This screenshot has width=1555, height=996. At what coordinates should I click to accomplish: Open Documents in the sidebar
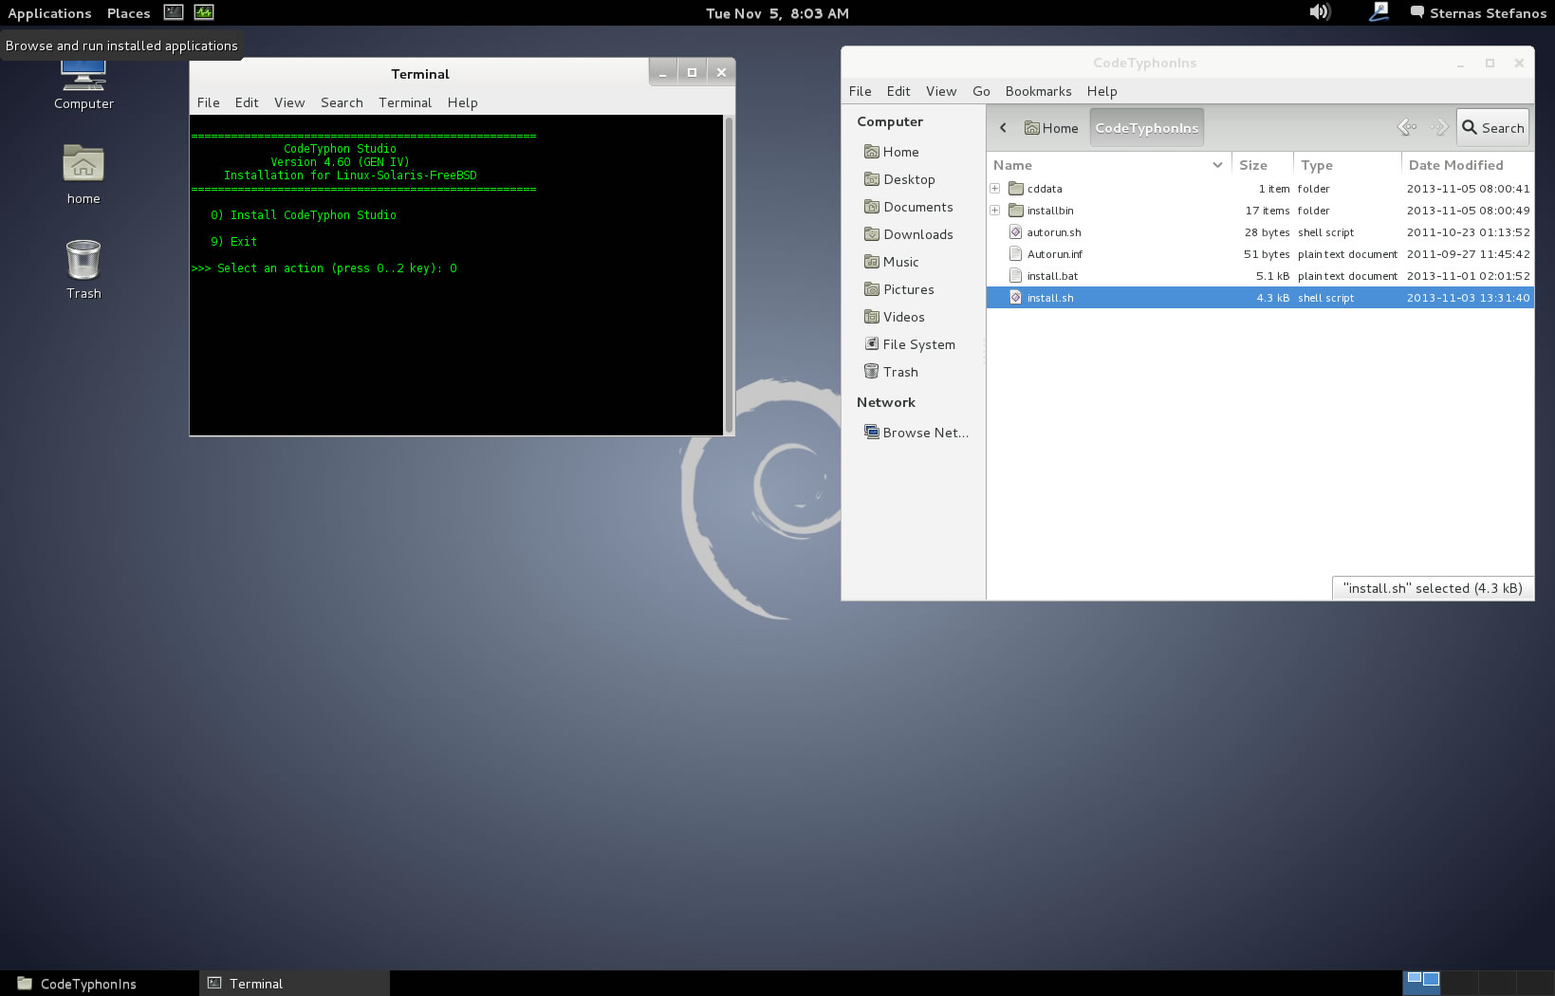(x=908, y=207)
